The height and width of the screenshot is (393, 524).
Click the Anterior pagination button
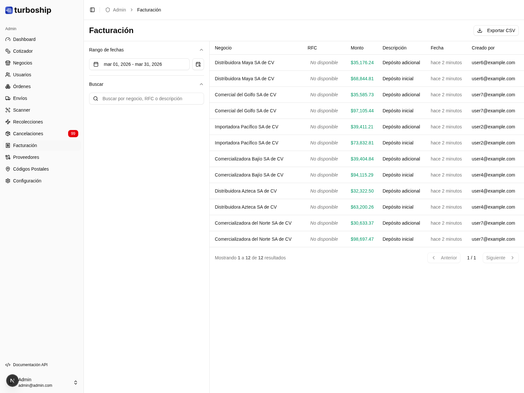coord(444,258)
